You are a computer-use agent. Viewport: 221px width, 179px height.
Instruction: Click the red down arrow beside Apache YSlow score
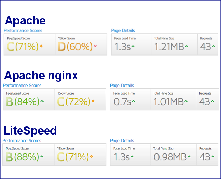click(95, 46)
